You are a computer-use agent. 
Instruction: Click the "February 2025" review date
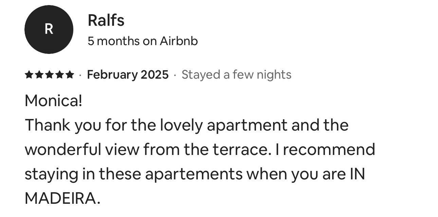click(x=128, y=75)
